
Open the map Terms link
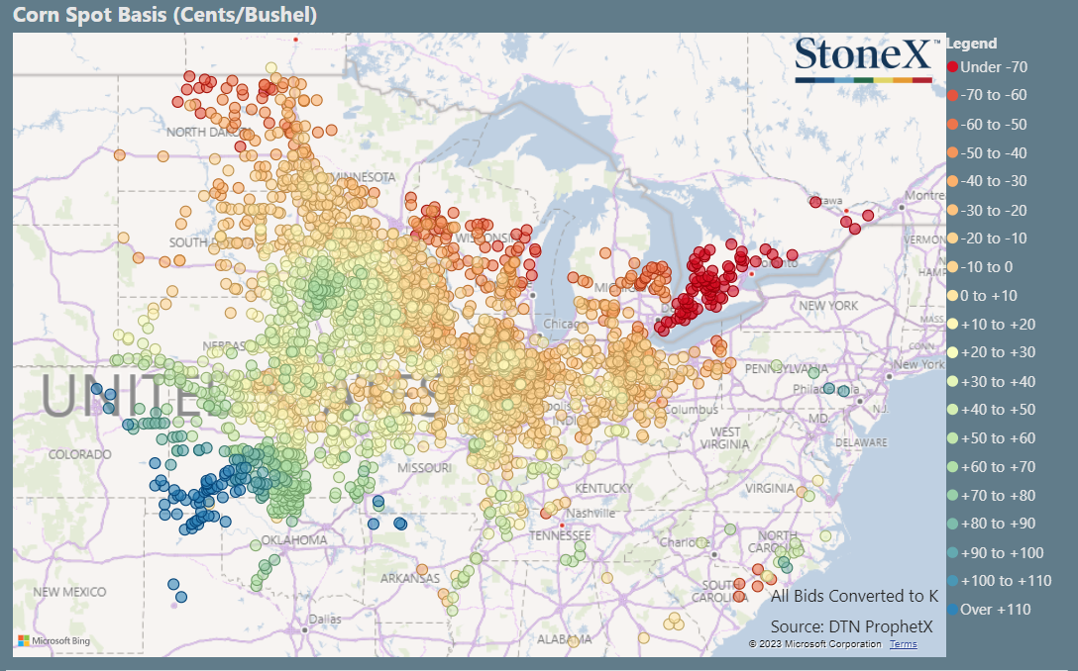pyautogui.click(x=903, y=644)
